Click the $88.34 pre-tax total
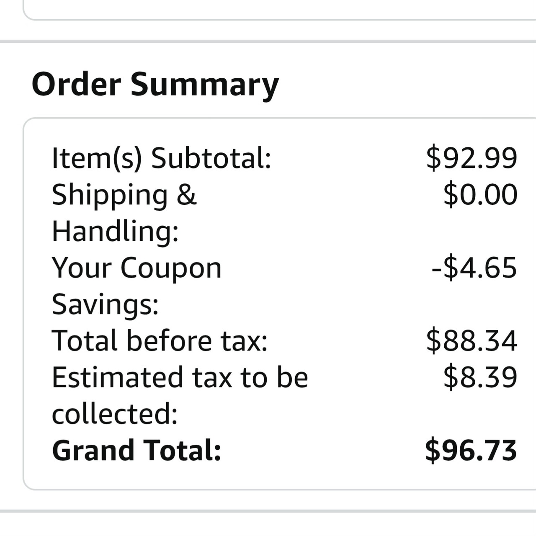Viewport: 536px width, 536px height. [472, 341]
